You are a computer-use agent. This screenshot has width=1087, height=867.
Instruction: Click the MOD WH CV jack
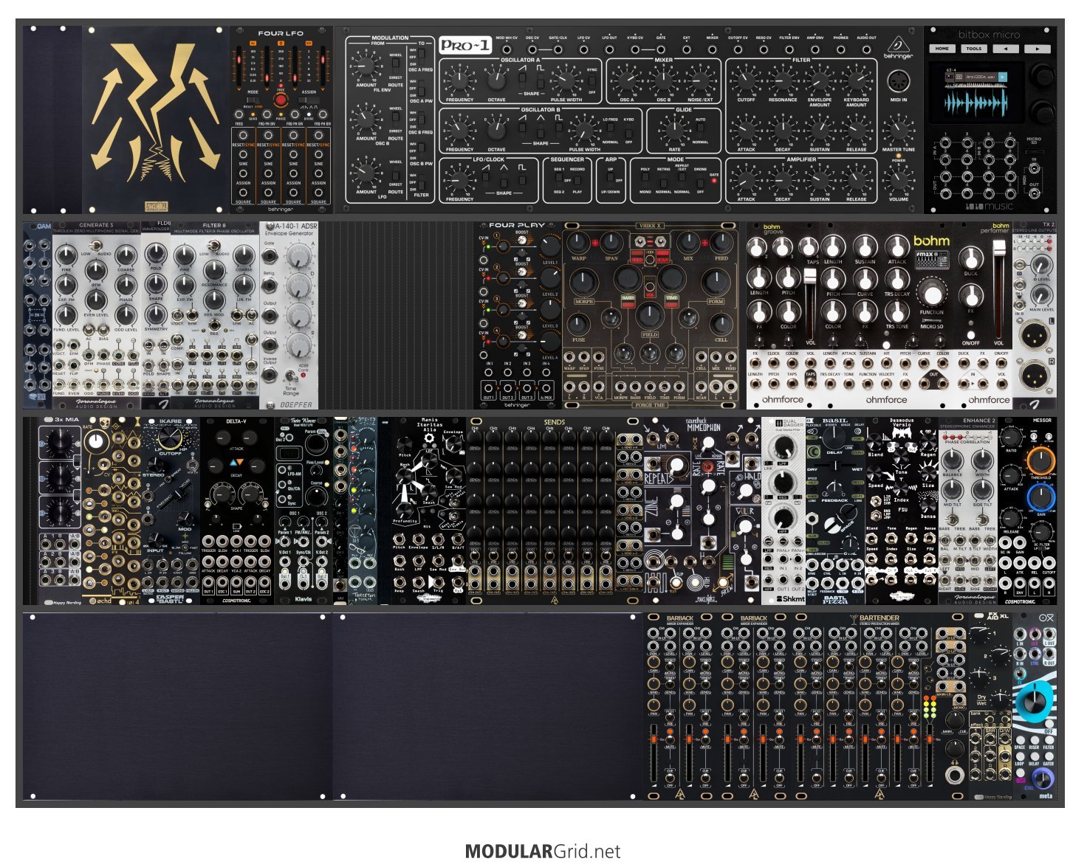click(507, 49)
